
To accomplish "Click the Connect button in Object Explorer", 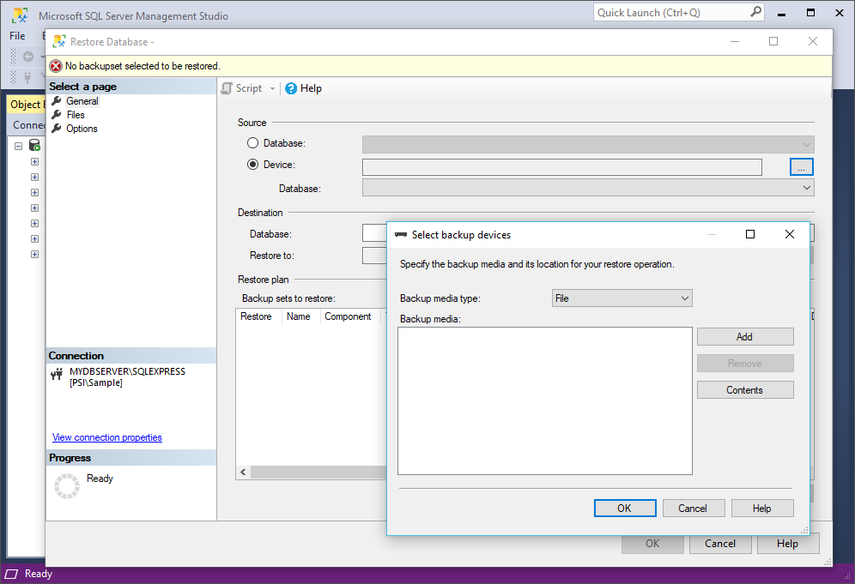I will tap(28, 125).
